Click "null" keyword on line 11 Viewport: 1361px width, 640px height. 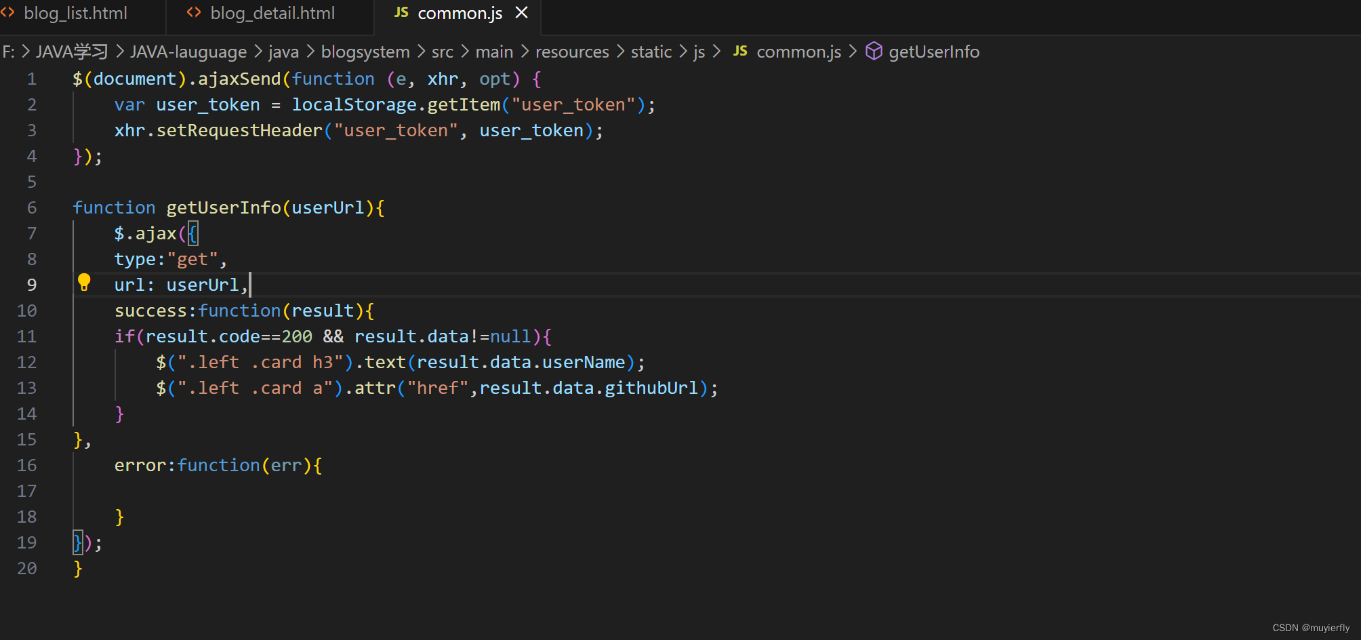coord(510,337)
